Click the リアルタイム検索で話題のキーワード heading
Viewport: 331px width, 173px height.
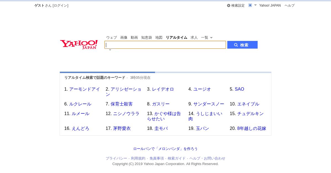pos(95,78)
